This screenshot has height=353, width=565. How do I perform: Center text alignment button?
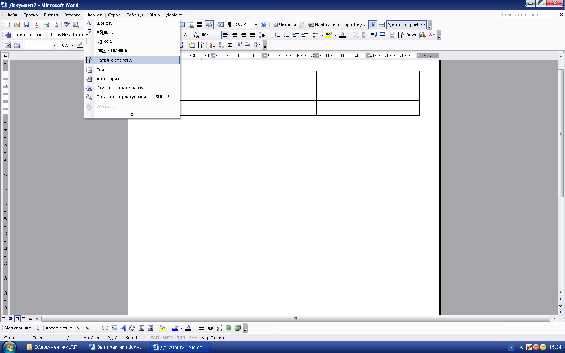coord(235,35)
